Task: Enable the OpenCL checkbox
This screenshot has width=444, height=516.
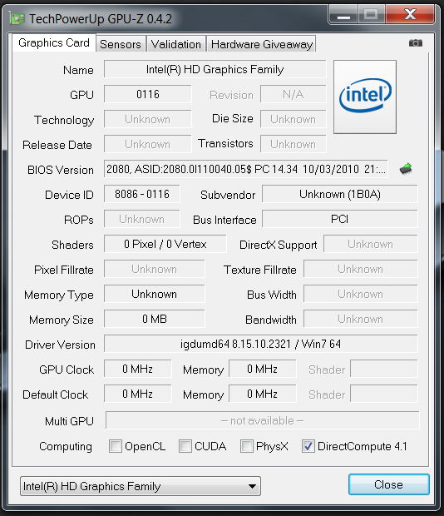Action: tap(116, 446)
